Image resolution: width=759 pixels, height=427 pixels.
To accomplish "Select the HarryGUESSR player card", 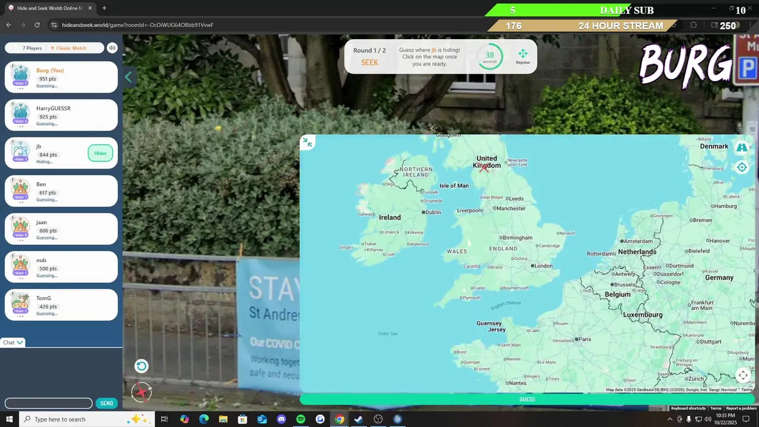I will (x=61, y=115).
